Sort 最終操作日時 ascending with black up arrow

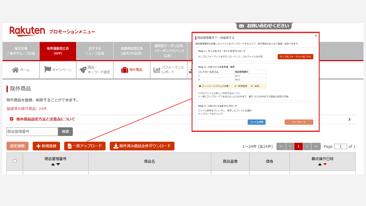(x=320, y=164)
